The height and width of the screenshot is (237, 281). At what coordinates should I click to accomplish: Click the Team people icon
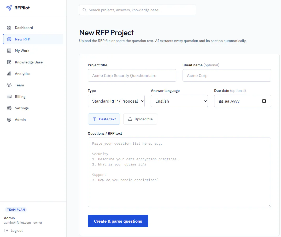(x=9, y=85)
